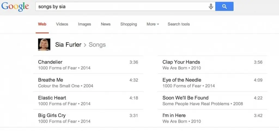Select the Web tab

tap(42, 24)
